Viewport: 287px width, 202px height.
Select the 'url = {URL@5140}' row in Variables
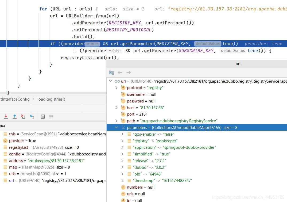click(x=53, y=181)
